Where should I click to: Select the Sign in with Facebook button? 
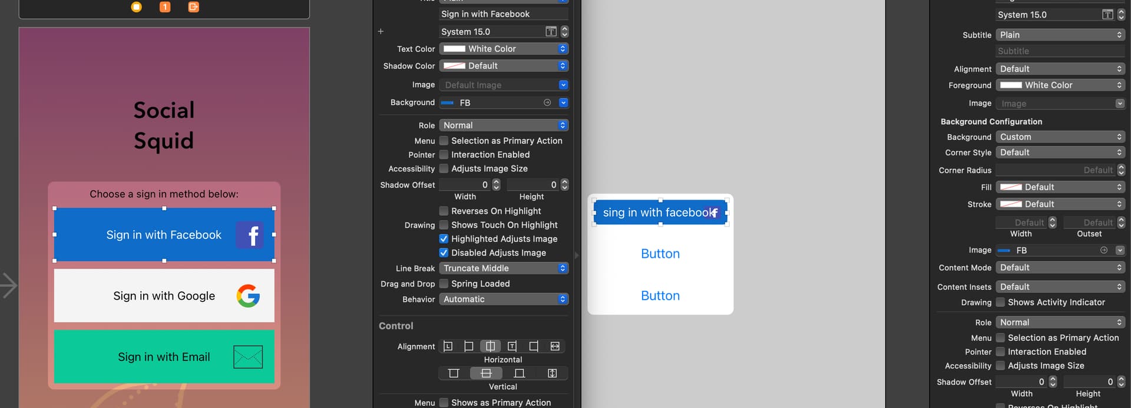pyautogui.click(x=164, y=234)
